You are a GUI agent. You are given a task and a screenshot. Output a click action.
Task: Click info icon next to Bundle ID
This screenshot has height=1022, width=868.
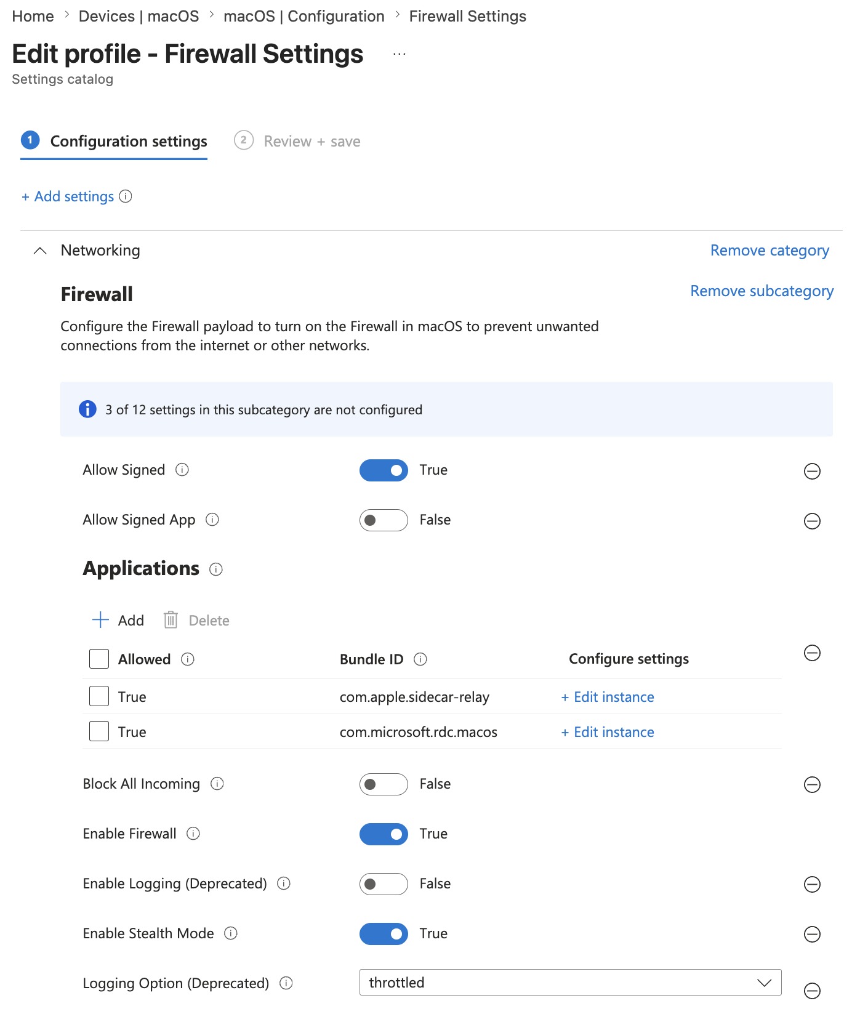420,659
